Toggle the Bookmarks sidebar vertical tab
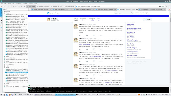 pyautogui.click(x=1, y=12)
